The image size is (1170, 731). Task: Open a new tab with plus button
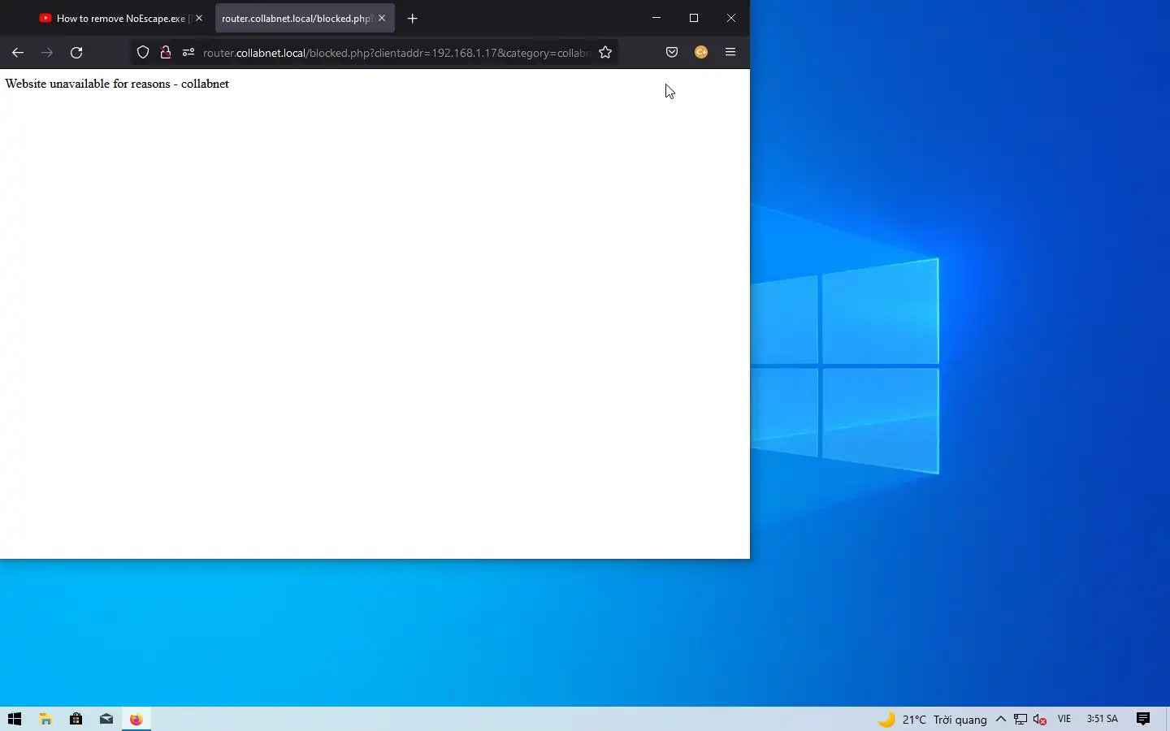click(413, 18)
